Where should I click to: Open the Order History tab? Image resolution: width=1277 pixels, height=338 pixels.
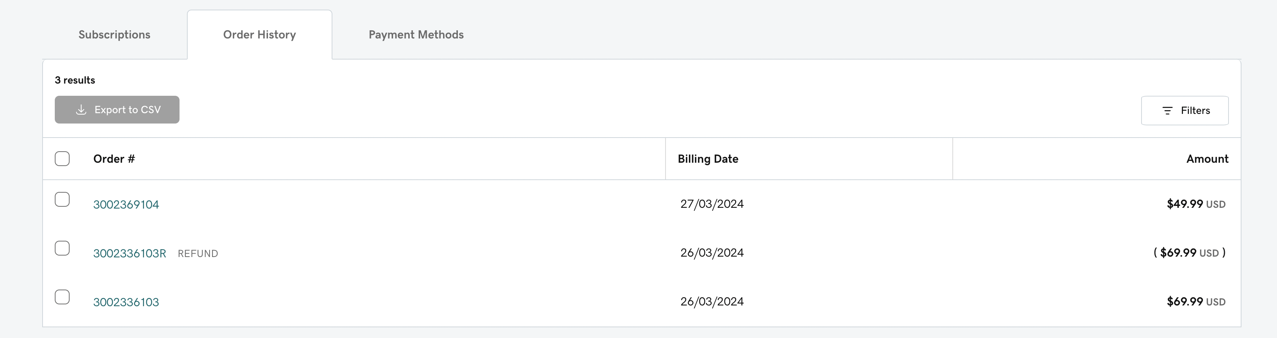tap(260, 35)
